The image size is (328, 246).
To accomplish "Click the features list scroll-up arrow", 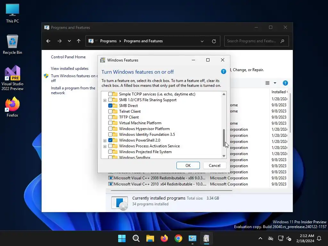I will 224,94.
